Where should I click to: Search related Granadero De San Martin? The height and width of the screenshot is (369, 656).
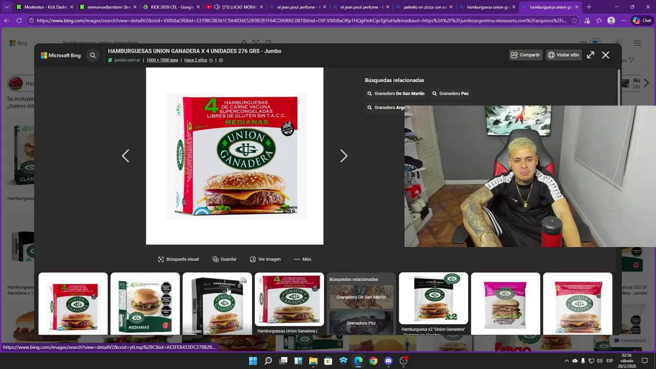[396, 94]
